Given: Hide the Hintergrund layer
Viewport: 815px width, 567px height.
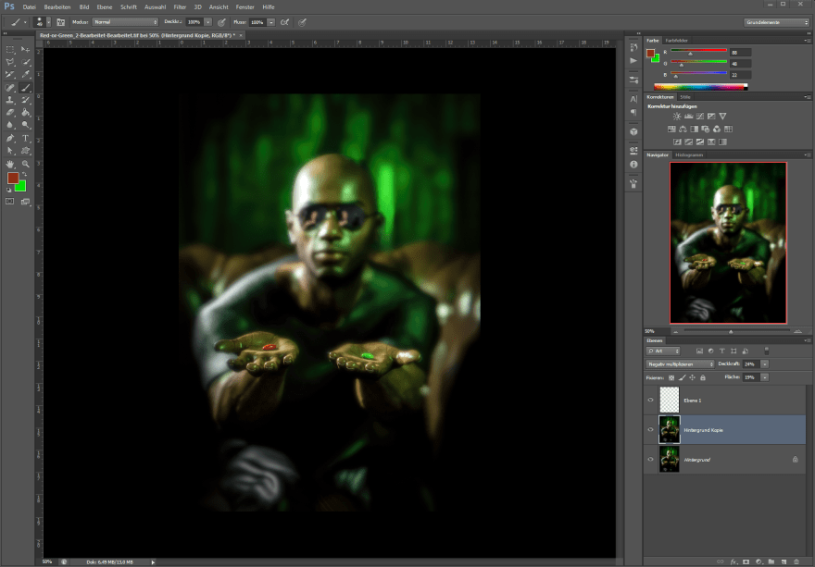Looking at the screenshot, I should [x=650, y=459].
